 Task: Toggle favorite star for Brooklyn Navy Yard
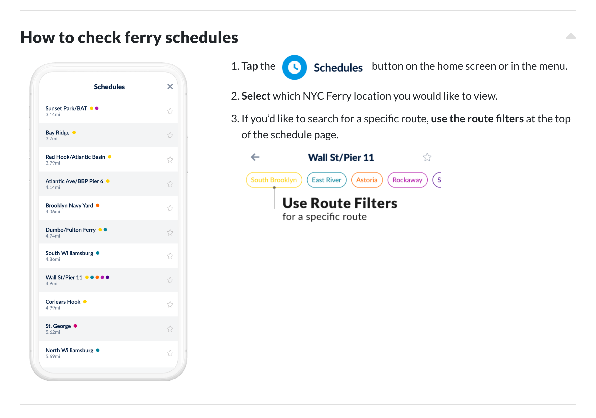point(170,208)
